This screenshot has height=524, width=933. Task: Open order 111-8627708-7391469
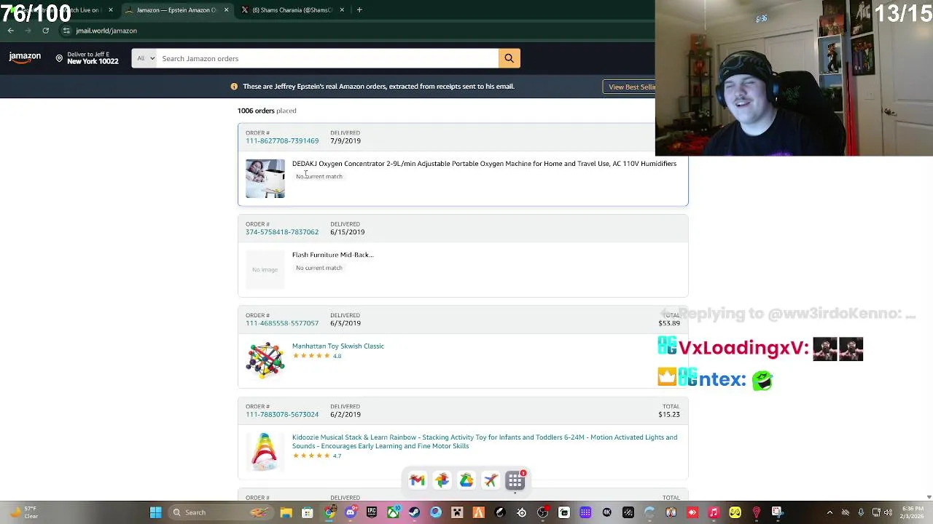coord(282,140)
